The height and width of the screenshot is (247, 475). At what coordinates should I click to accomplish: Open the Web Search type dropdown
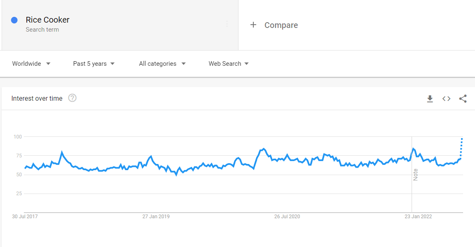click(229, 64)
